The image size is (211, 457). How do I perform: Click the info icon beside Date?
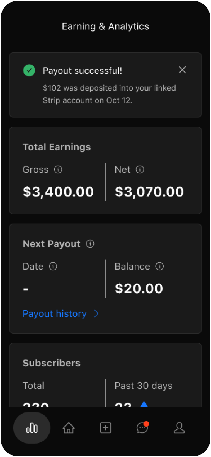click(53, 266)
